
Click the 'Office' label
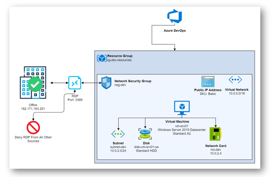pos(33,105)
